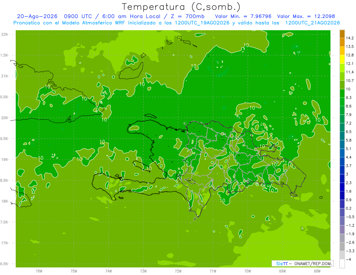Click the "22N" latitude label

click(5, 34)
